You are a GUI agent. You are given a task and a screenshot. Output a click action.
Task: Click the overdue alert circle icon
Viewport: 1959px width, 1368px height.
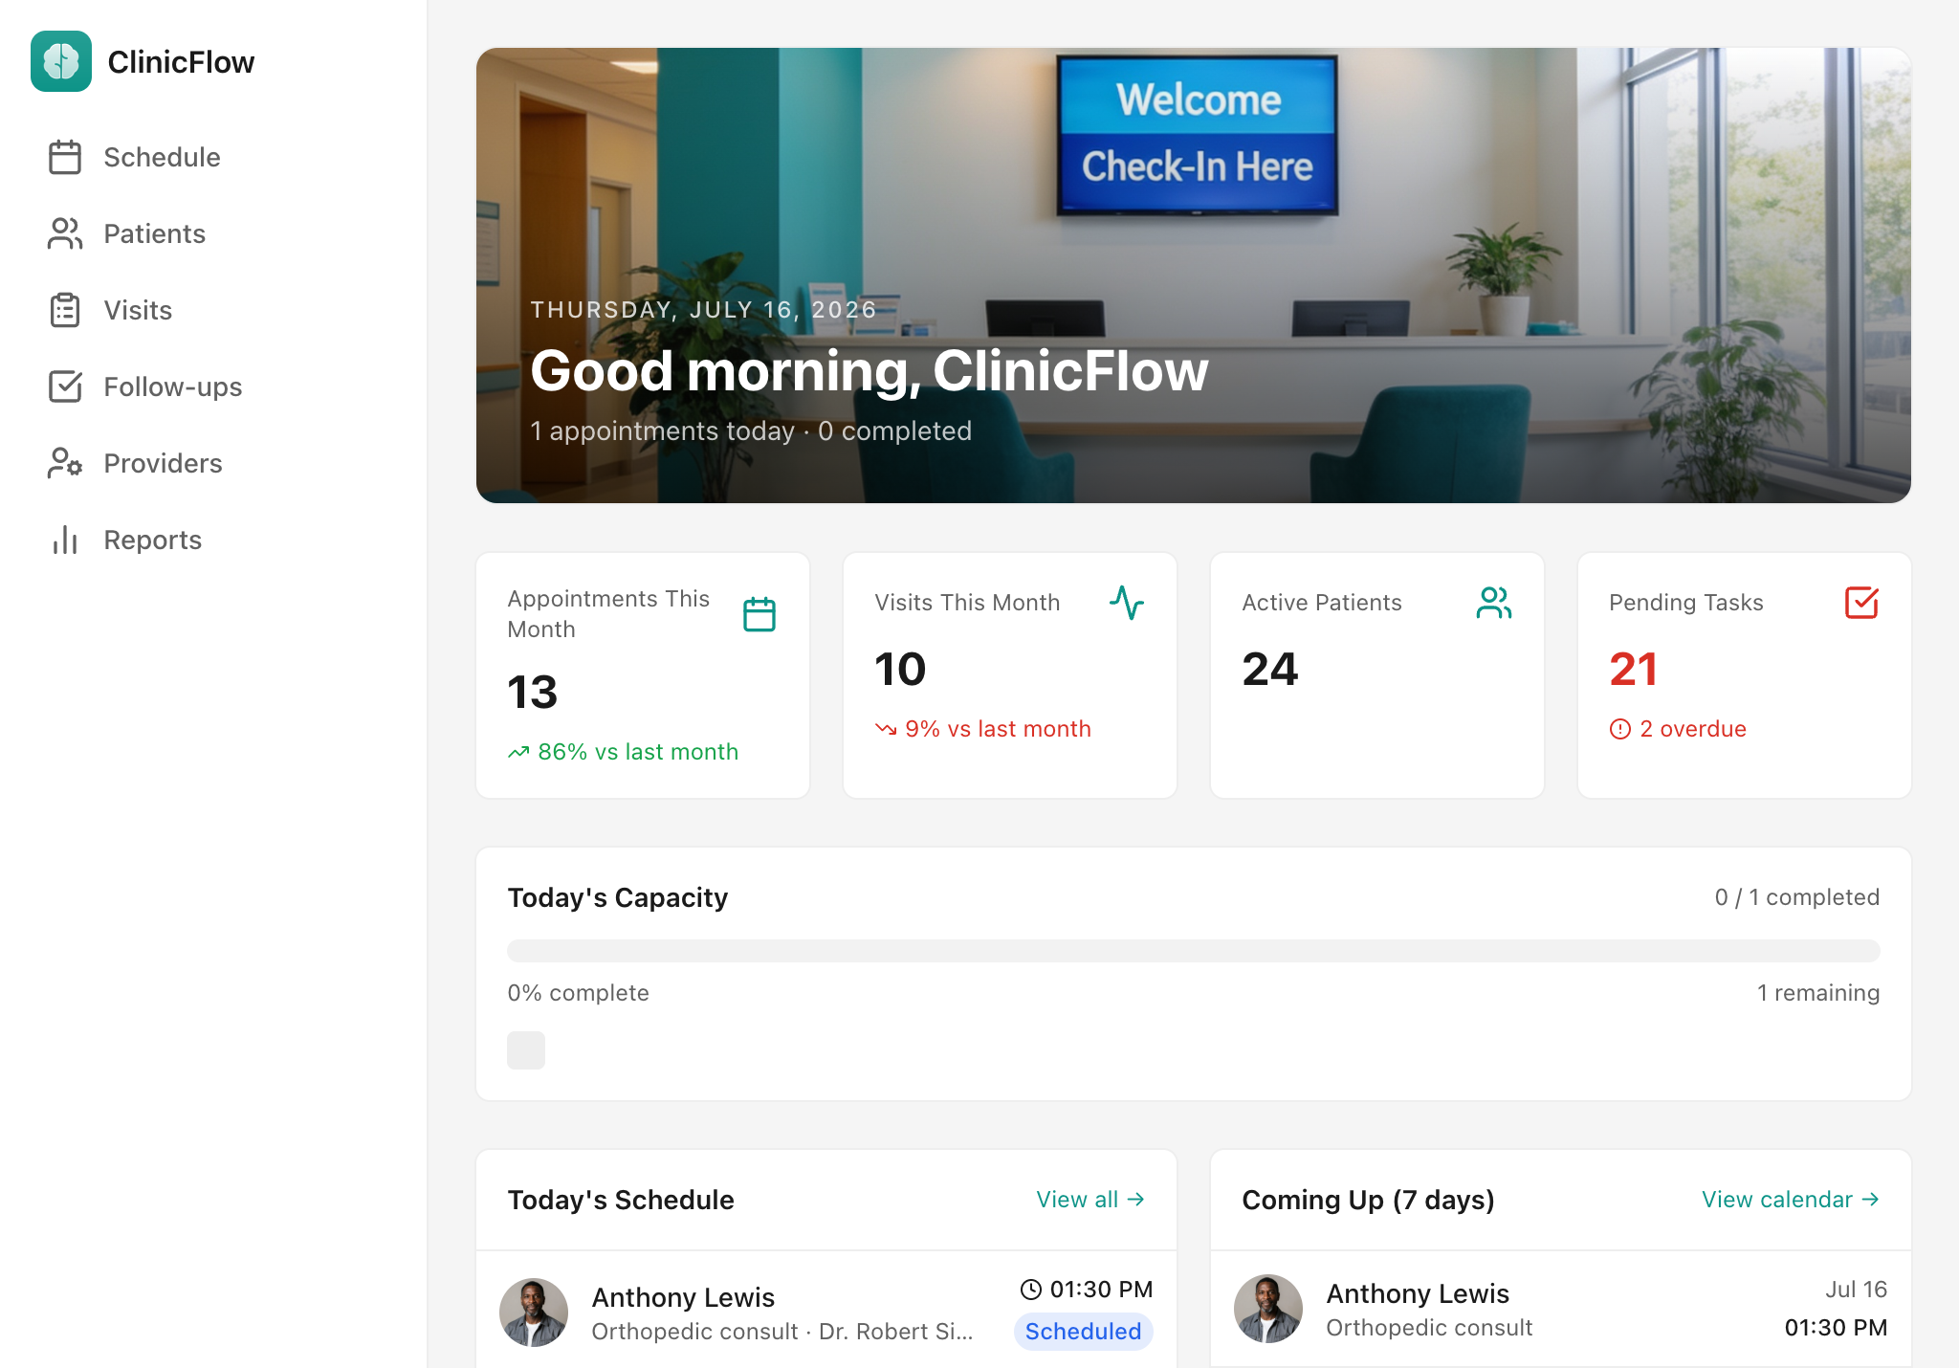coord(1620,729)
